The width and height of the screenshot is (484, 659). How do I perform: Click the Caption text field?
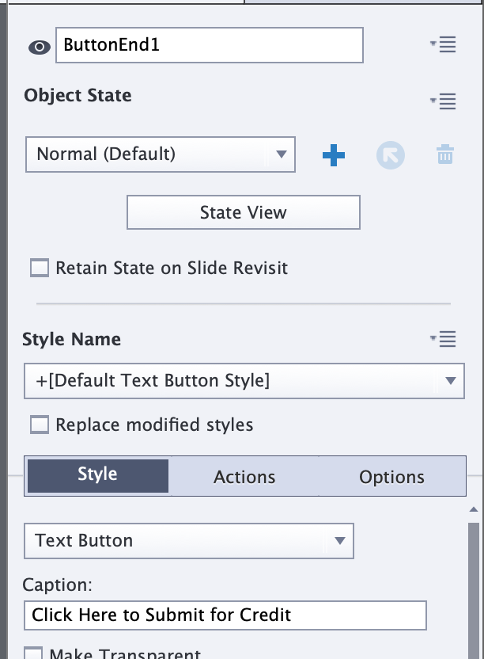pyautogui.click(x=225, y=615)
